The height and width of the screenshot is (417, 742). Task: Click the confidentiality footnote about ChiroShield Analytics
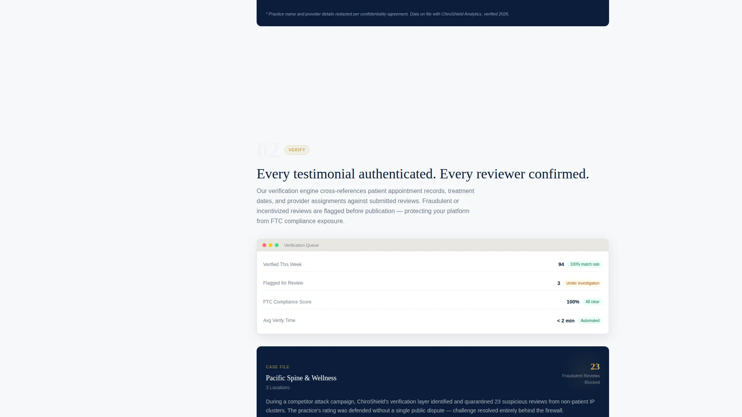[388, 14]
